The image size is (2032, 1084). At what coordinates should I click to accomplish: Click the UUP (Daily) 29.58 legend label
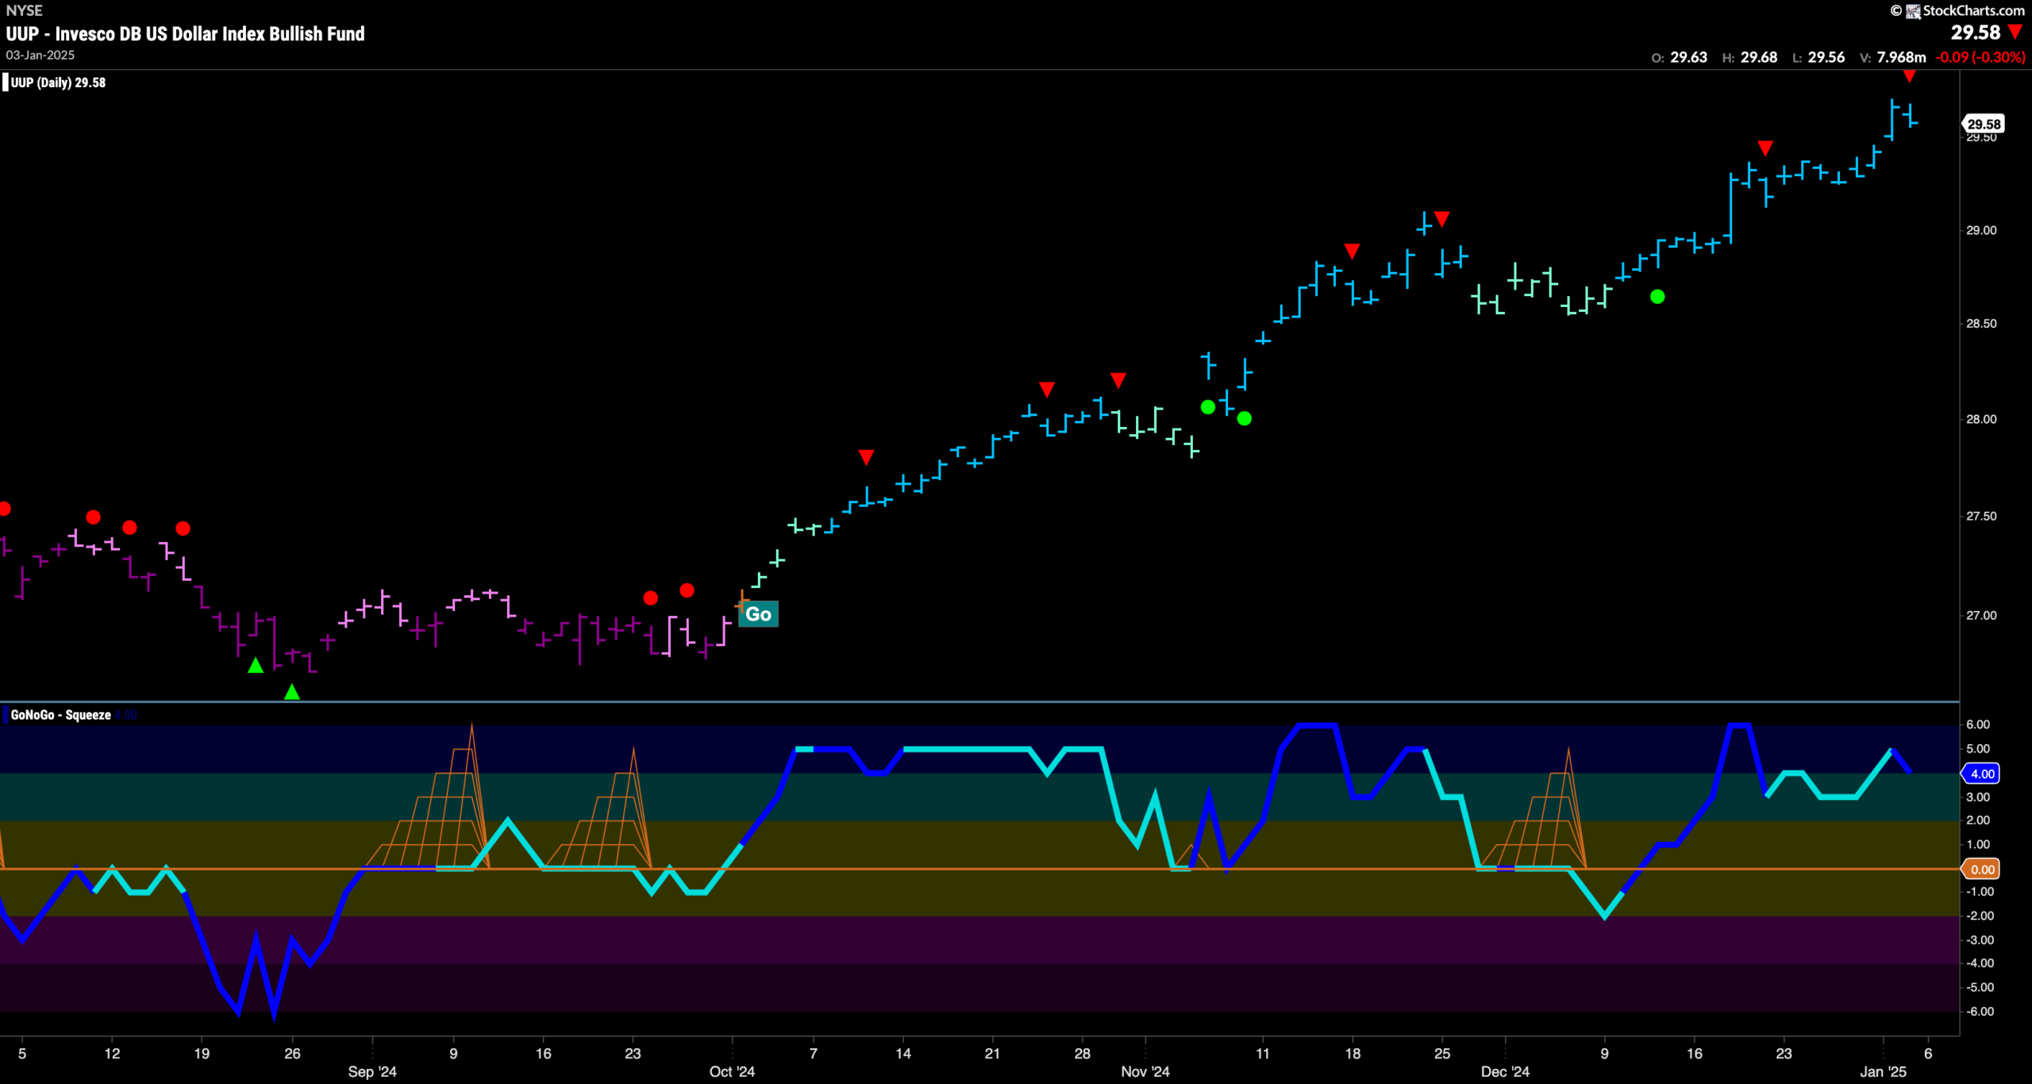pyautogui.click(x=57, y=83)
